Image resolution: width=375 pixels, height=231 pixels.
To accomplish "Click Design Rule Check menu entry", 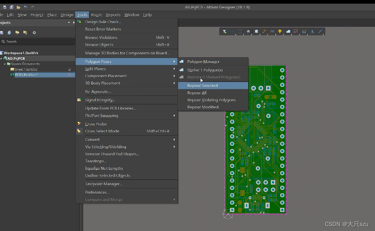I will 103,22.
